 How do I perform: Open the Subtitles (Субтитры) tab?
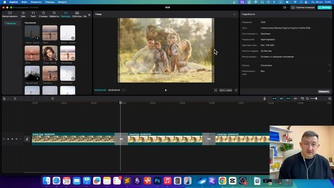(x=77, y=15)
